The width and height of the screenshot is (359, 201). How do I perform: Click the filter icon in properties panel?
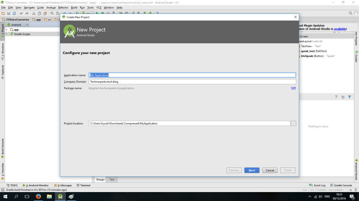tap(349, 97)
